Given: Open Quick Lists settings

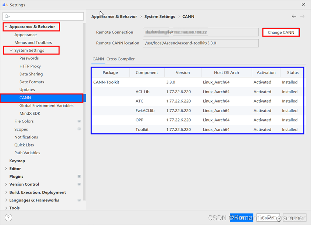Looking at the screenshot, I should tap(24, 145).
